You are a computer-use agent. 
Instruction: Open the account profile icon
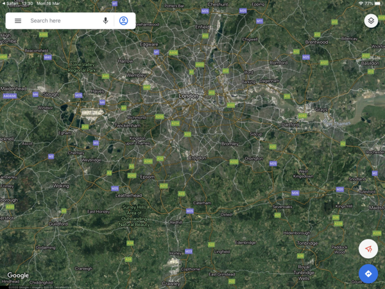123,21
